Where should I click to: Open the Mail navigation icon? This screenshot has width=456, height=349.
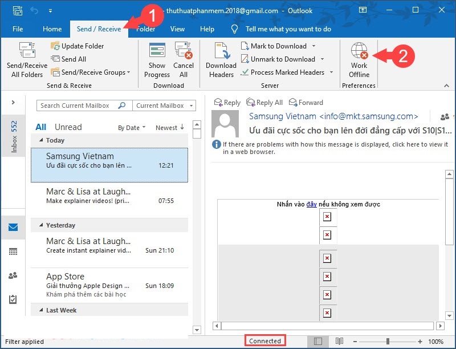(13, 227)
